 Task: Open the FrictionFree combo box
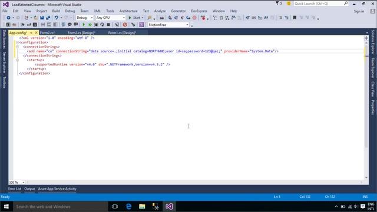[168, 25]
